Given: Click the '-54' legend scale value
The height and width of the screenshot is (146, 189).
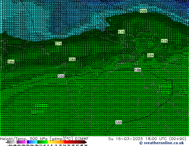Looking at the screenshot, I should pyautogui.click(x=9, y=145).
